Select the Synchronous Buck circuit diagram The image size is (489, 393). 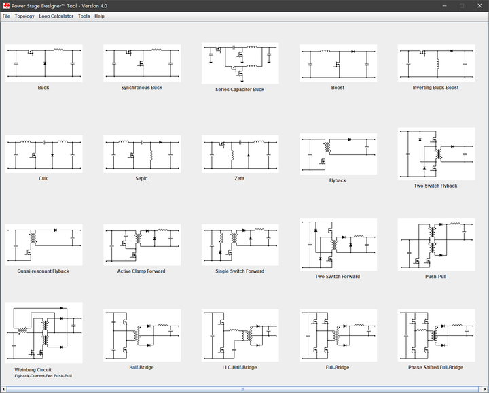(x=142, y=63)
